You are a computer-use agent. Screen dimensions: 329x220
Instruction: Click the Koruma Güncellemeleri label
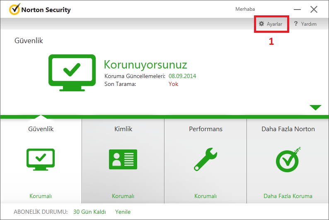point(135,76)
